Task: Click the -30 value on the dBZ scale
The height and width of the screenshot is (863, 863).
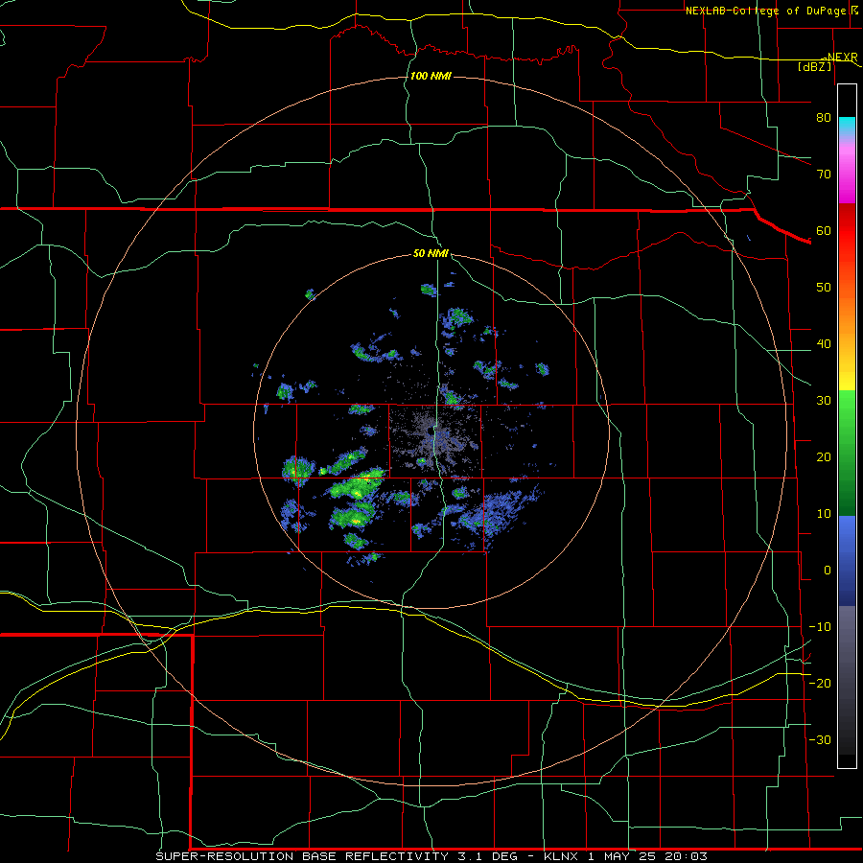Action: (820, 740)
